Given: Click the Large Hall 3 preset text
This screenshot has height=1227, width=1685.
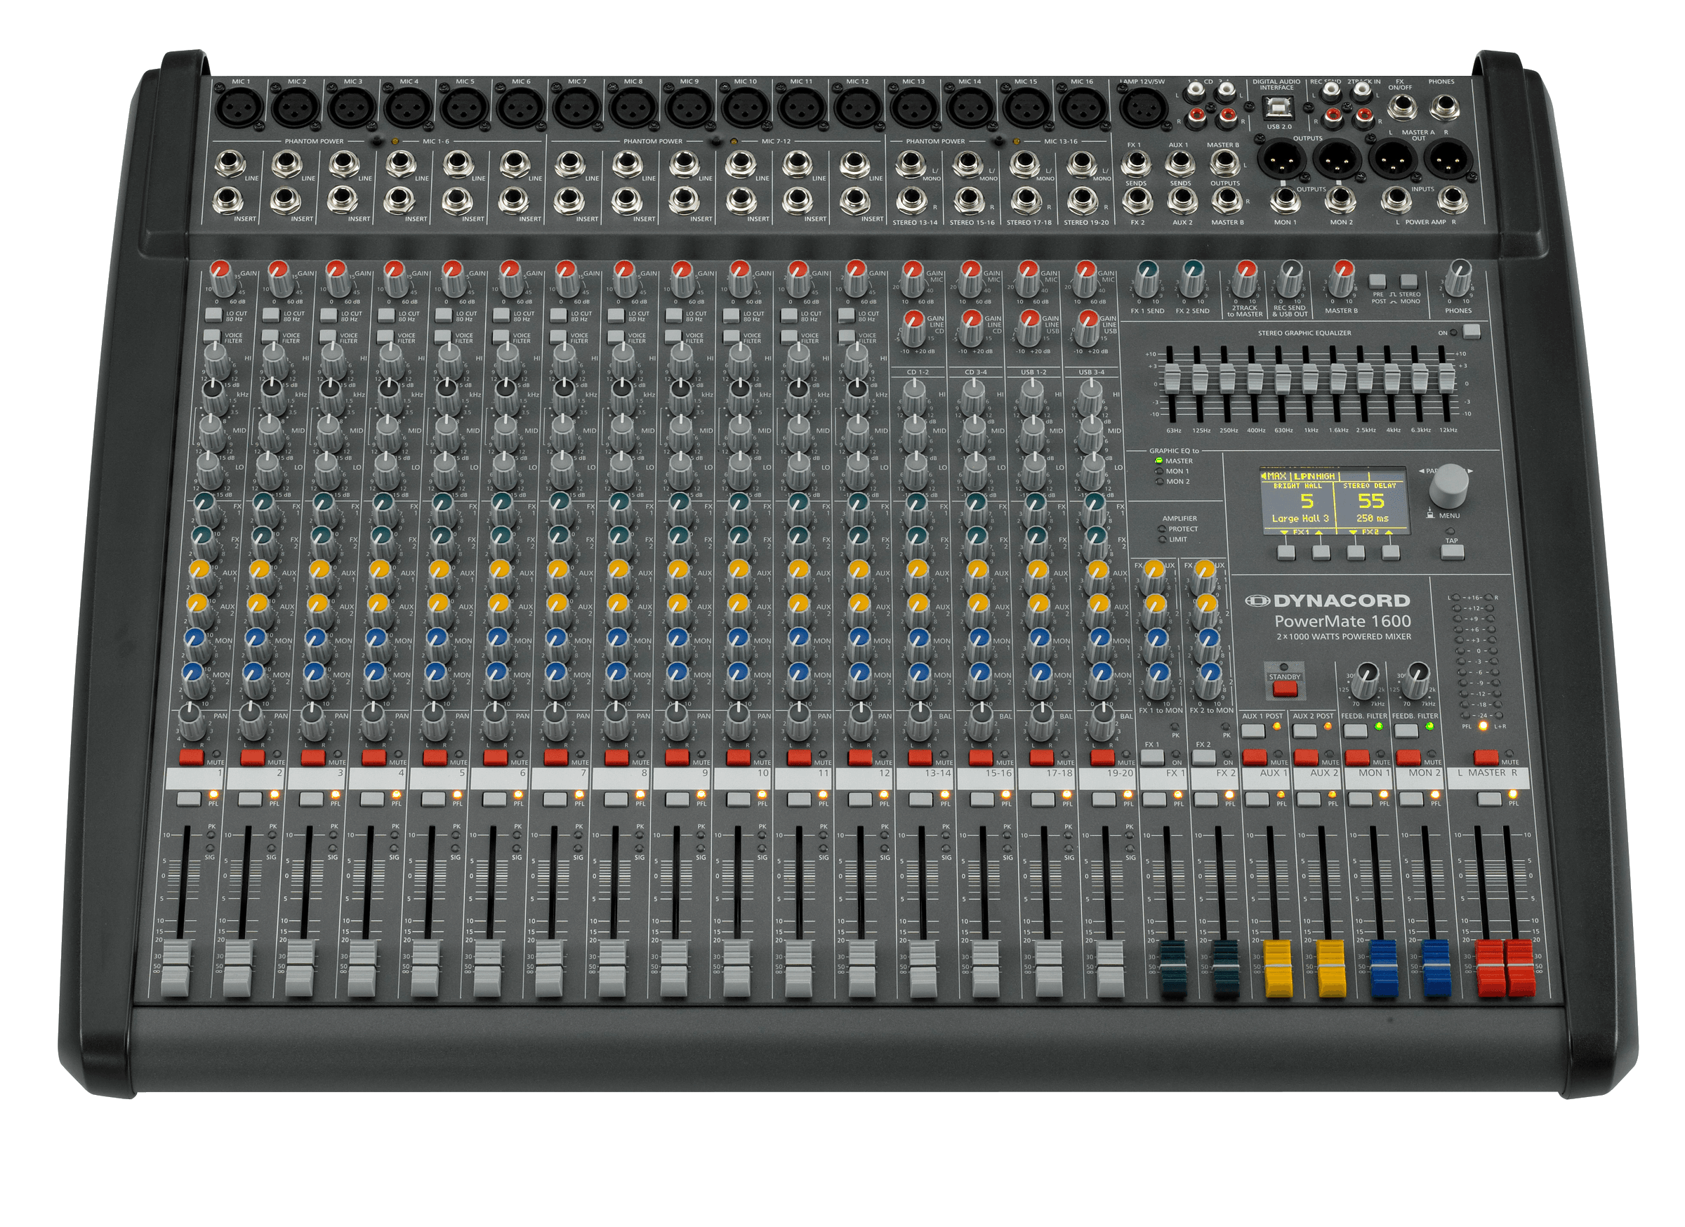Looking at the screenshot, I should pos(1300,518).
